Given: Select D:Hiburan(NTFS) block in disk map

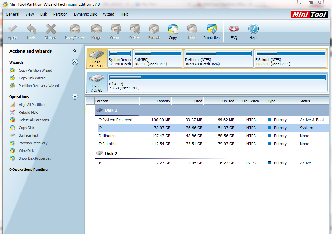Looking at the screenshot, I should (219, 59).
